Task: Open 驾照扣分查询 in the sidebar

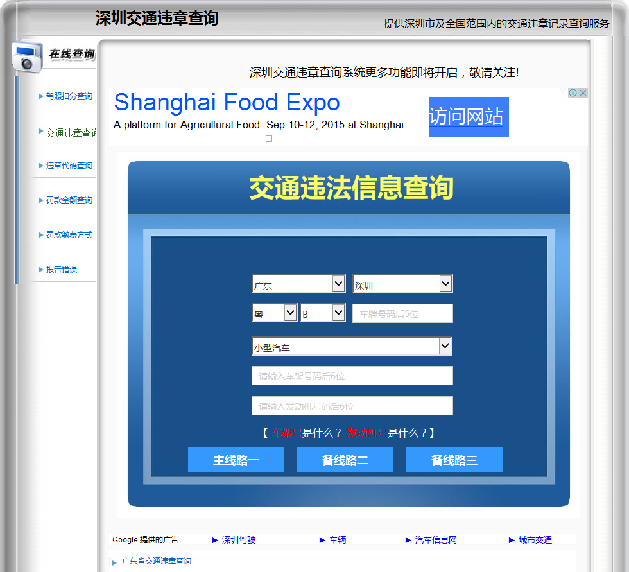Action: coord(69,96)
